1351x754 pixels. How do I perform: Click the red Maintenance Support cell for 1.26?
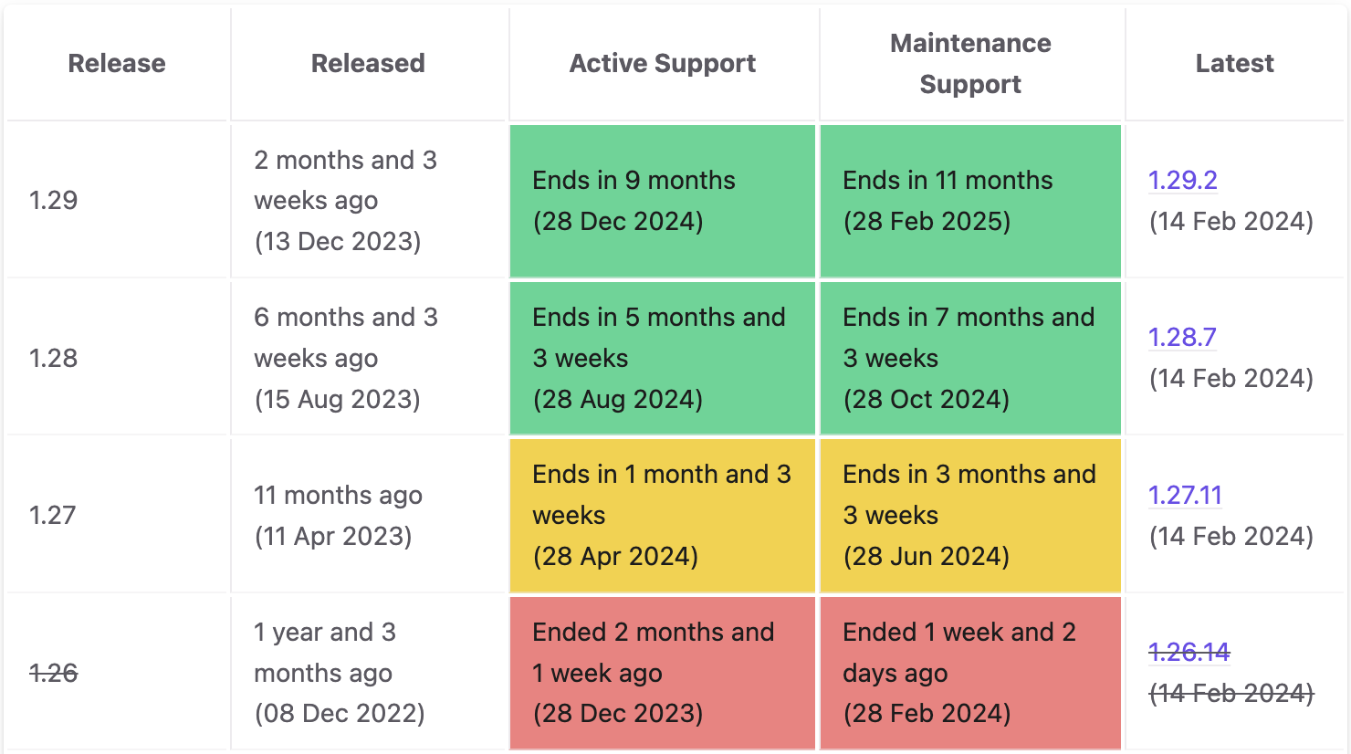click(969, 673)
